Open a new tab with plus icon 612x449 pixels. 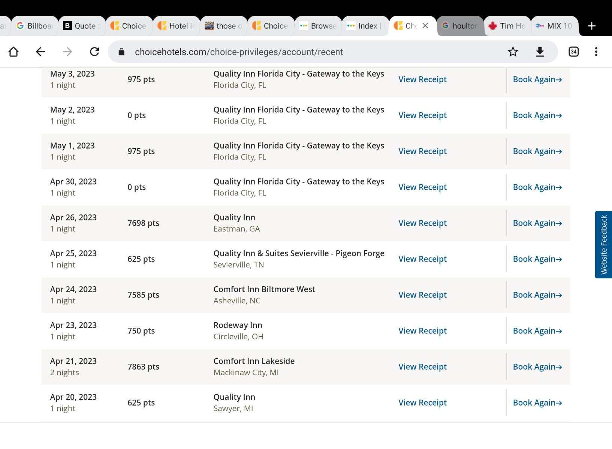pos(591,26)
